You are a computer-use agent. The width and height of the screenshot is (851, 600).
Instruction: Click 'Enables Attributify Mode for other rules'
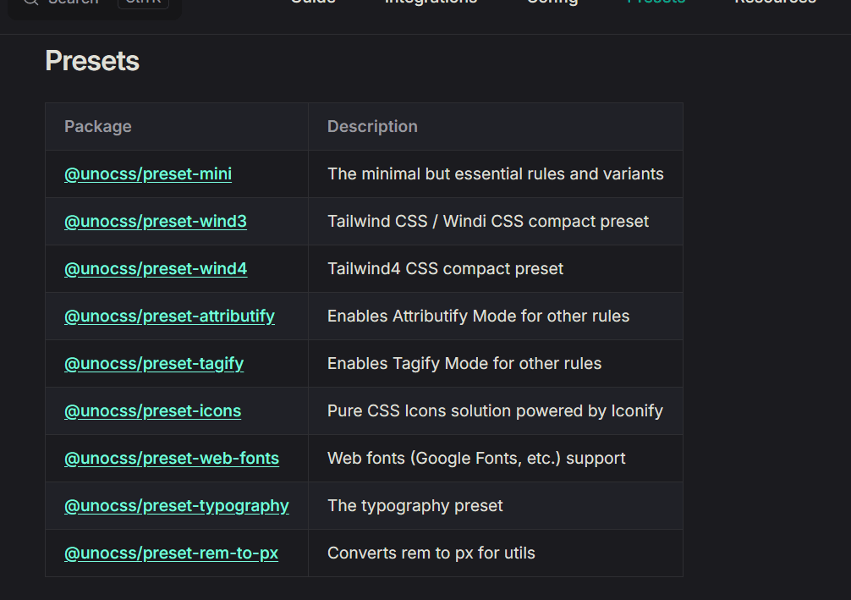pos(478,316)
